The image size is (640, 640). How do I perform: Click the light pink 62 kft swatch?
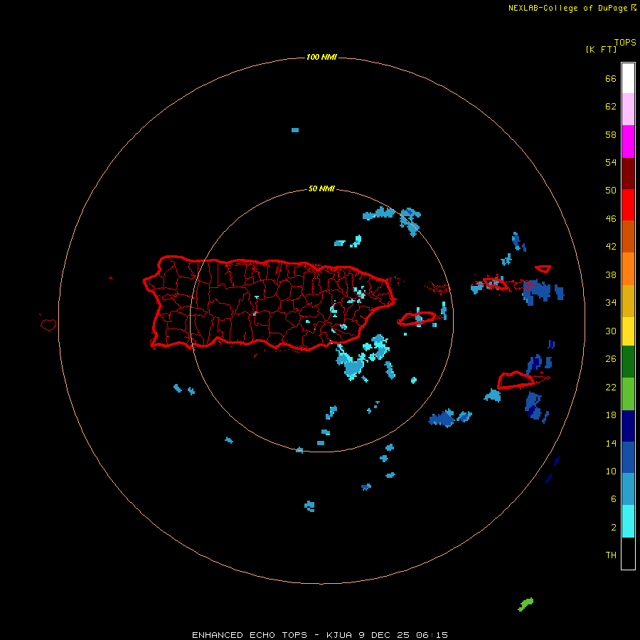pos(628,110)
